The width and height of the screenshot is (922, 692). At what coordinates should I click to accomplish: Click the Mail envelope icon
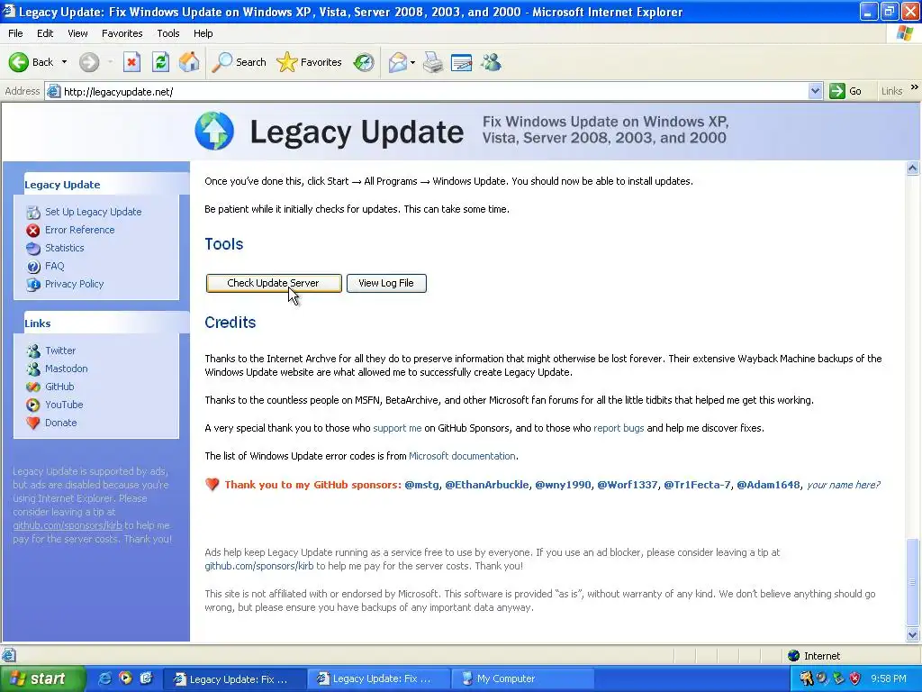pyautogui.click(x=398, y=62)
